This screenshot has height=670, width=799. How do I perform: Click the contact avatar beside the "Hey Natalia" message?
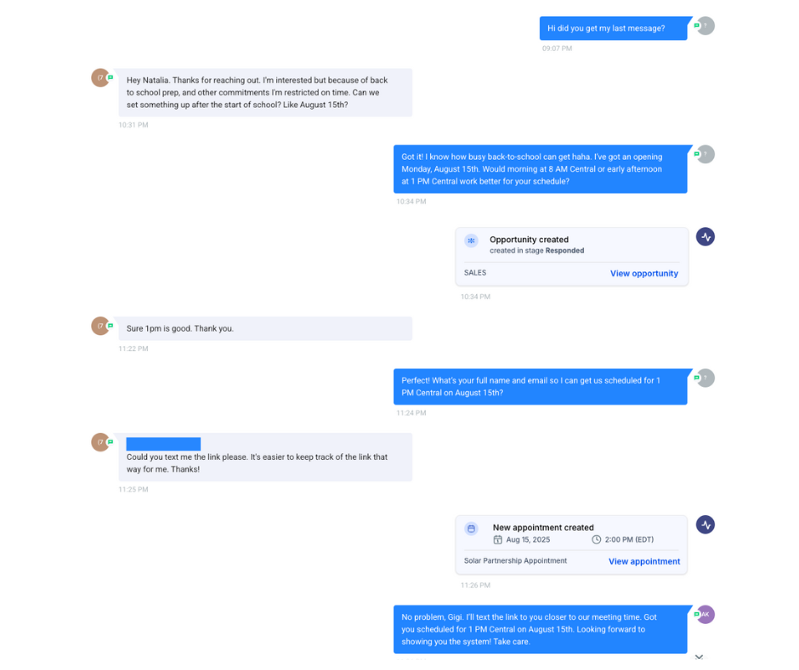tap(100, 77)
